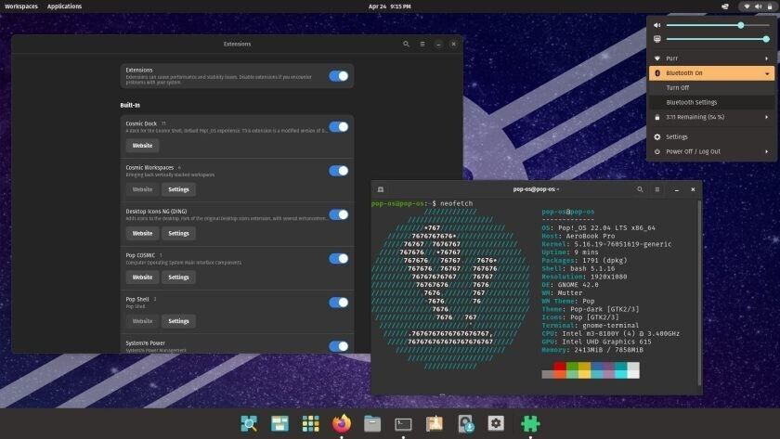
Task: Open Settings button for Desktop Icons NG
Action: (x=178, y=233)
